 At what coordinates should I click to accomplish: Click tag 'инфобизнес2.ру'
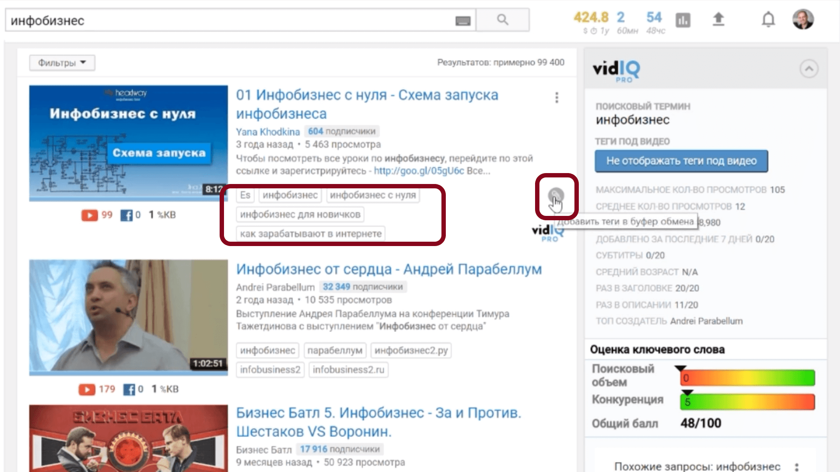click(x=411, y=351)
